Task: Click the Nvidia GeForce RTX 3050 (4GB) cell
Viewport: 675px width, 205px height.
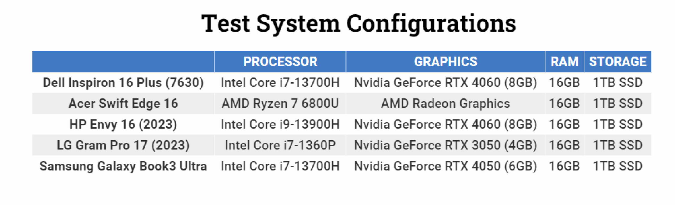Action: tap(445, 145)
